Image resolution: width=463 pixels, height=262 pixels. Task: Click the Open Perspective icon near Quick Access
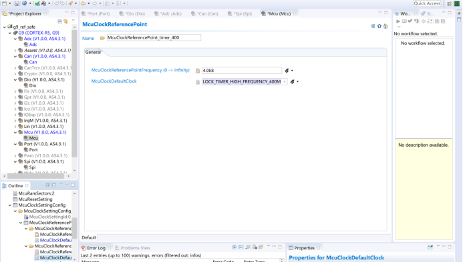(x=450, y=3)
